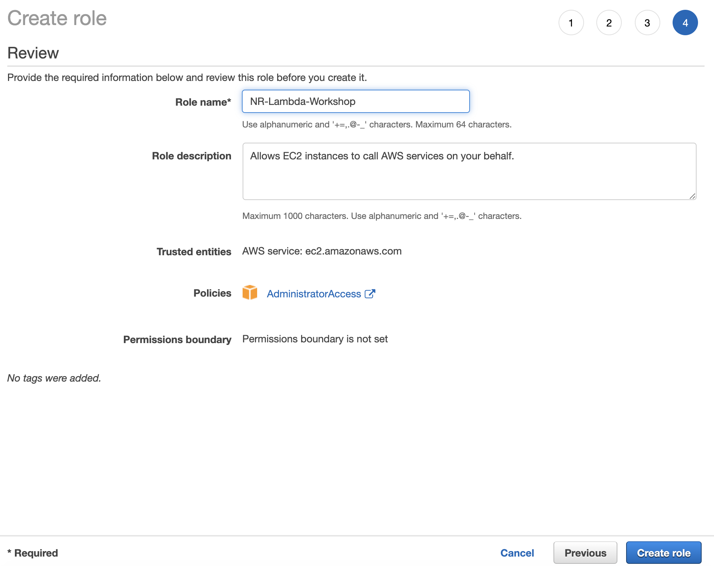Screen dimensions: 714x566
Task: Open the AdministratorAccess policy link
Action: tap(314, 294)
